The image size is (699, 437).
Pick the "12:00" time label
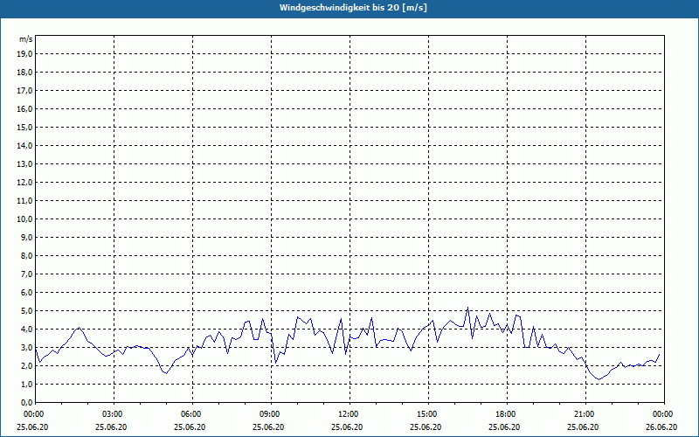347,414
